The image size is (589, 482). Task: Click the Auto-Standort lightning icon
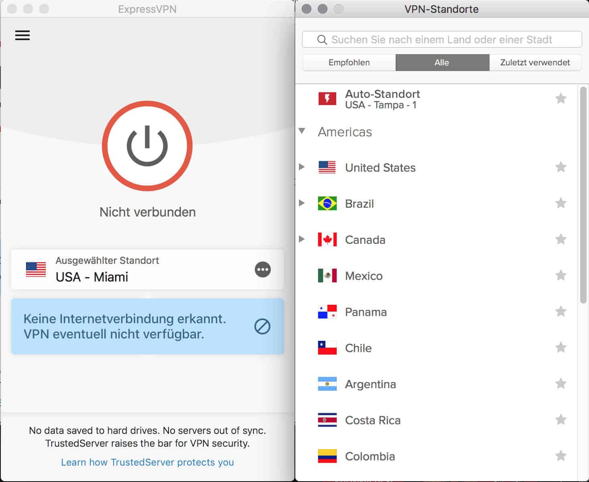(327, 98)
